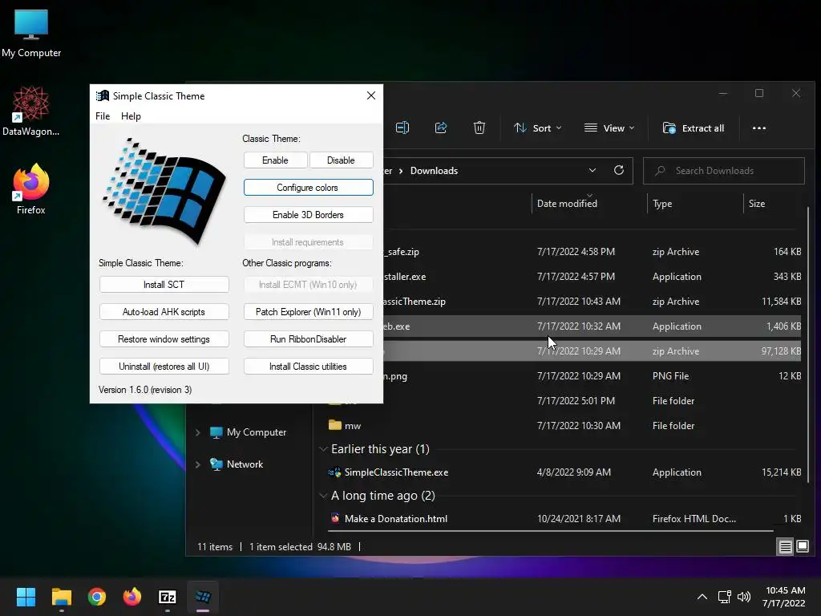821x616 pixels.
Task: Click Install SCT button
Action: pos(164,284)
